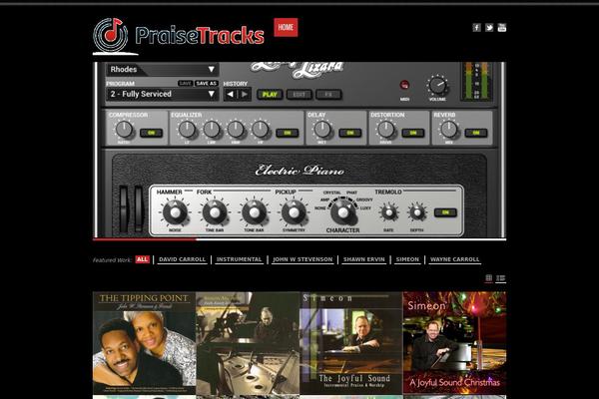This screenshot has height=399, width=599.
Task: Filter featured work by Shawn Ervin
Action: point(364,259)
